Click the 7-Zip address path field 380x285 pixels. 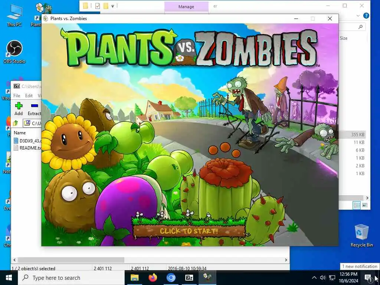point(32,123)
